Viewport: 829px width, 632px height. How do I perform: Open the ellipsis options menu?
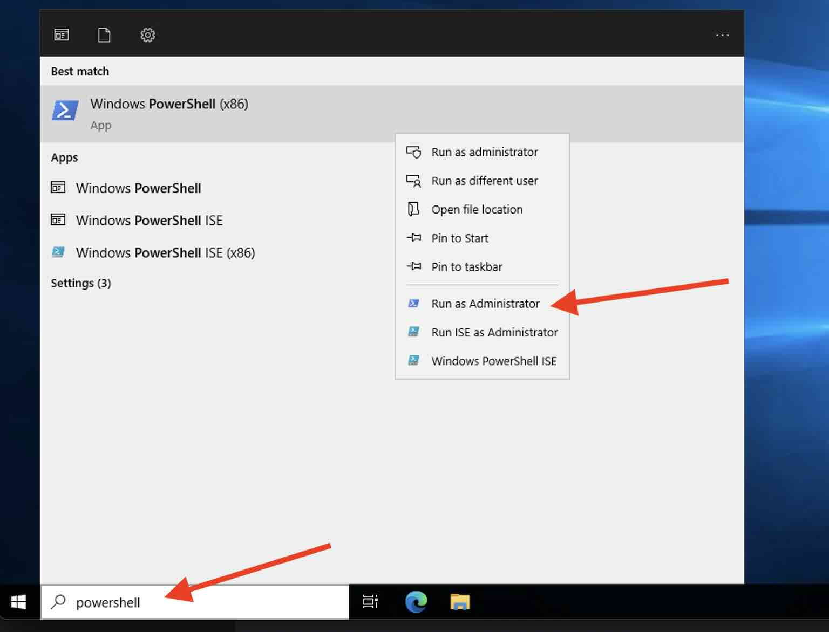tap(722, 34)
